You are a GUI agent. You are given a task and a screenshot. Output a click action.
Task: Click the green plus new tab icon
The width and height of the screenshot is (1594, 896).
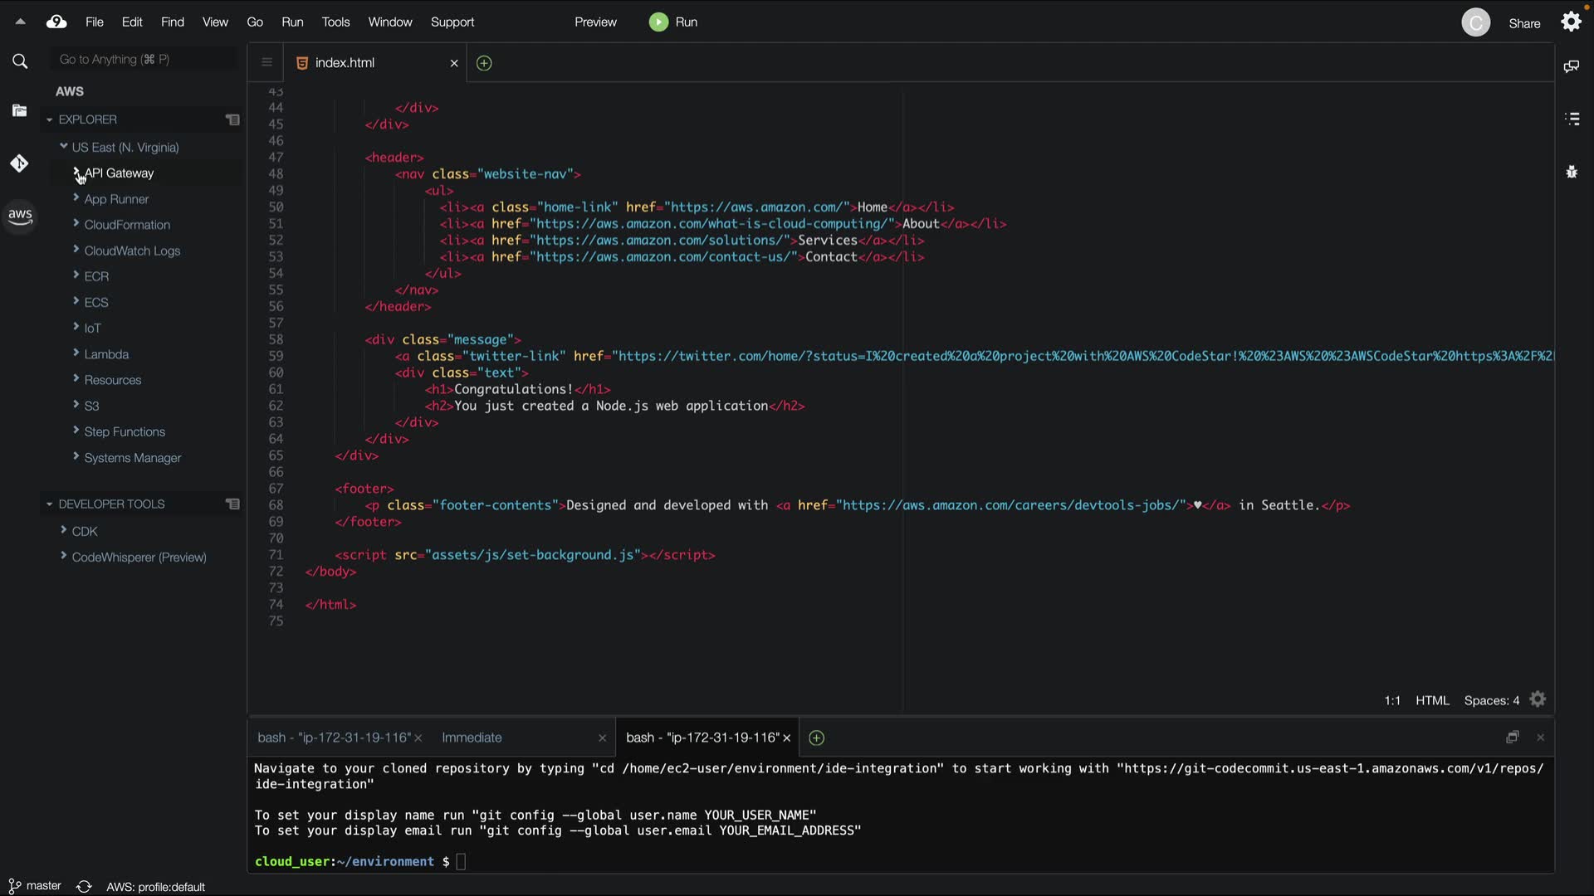[484, 63]
